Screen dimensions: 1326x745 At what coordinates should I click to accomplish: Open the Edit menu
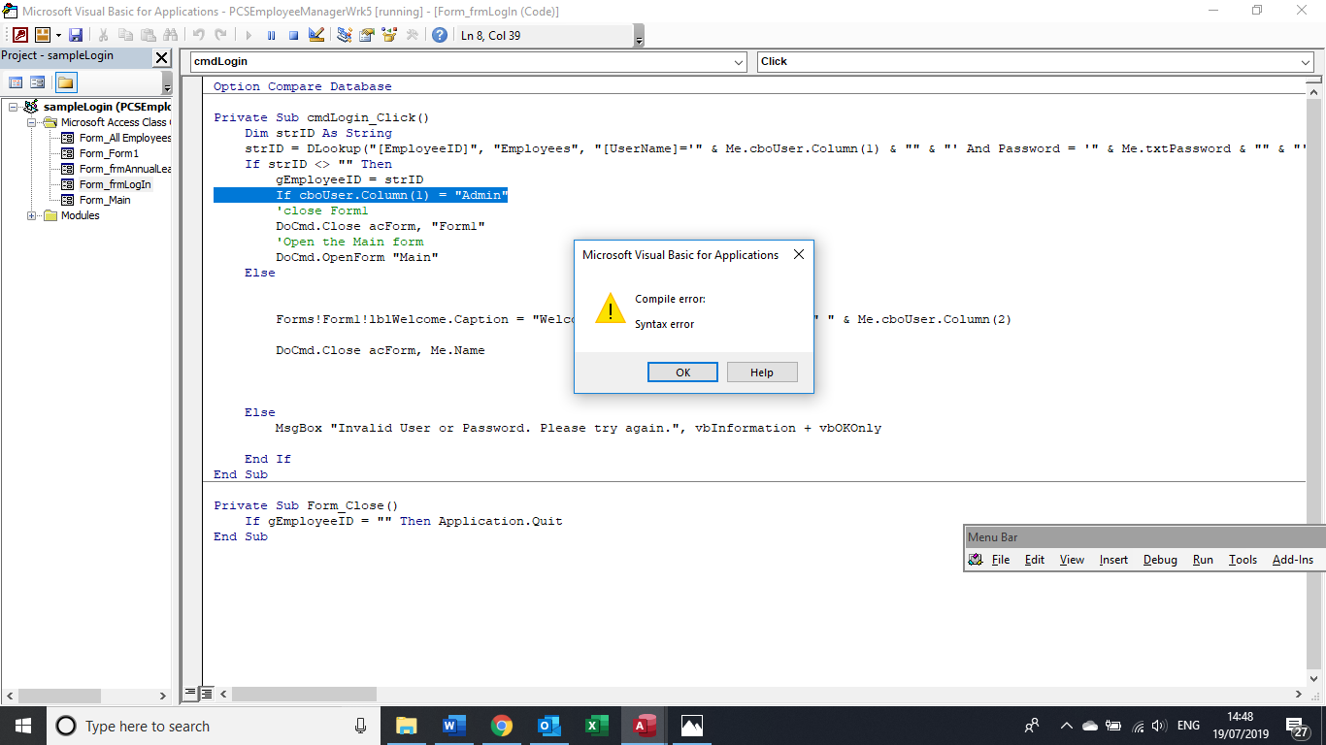[1035, 560]
